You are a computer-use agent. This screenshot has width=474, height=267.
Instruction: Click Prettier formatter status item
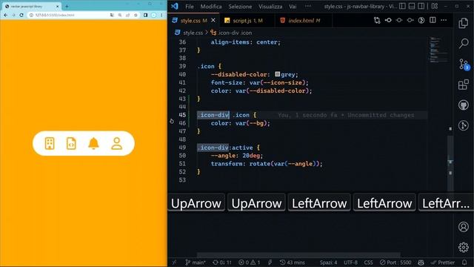coord(443,263)
